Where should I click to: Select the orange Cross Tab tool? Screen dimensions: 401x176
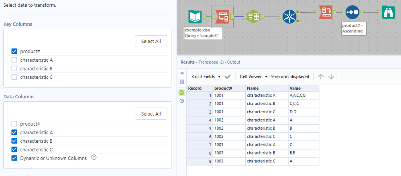(326, 12)
